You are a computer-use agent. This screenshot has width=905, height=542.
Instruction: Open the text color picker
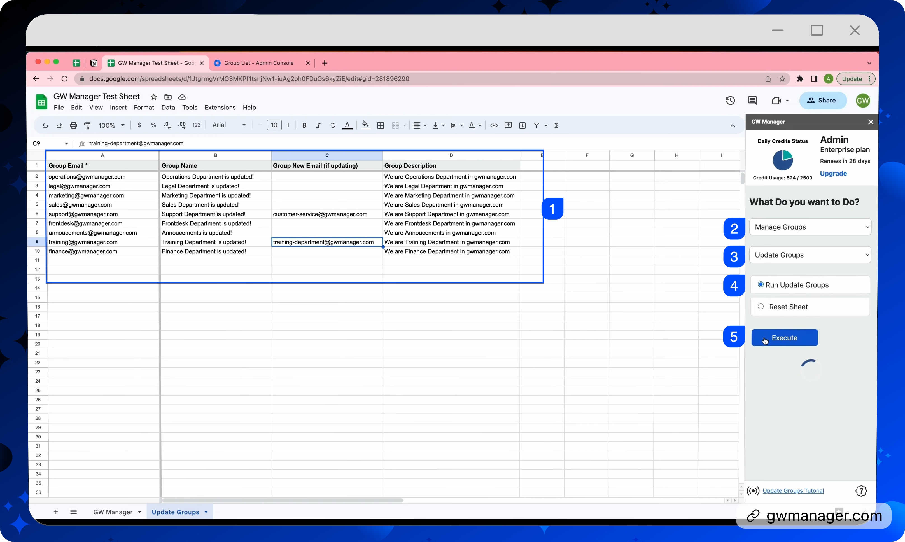[x=347, y=125]
